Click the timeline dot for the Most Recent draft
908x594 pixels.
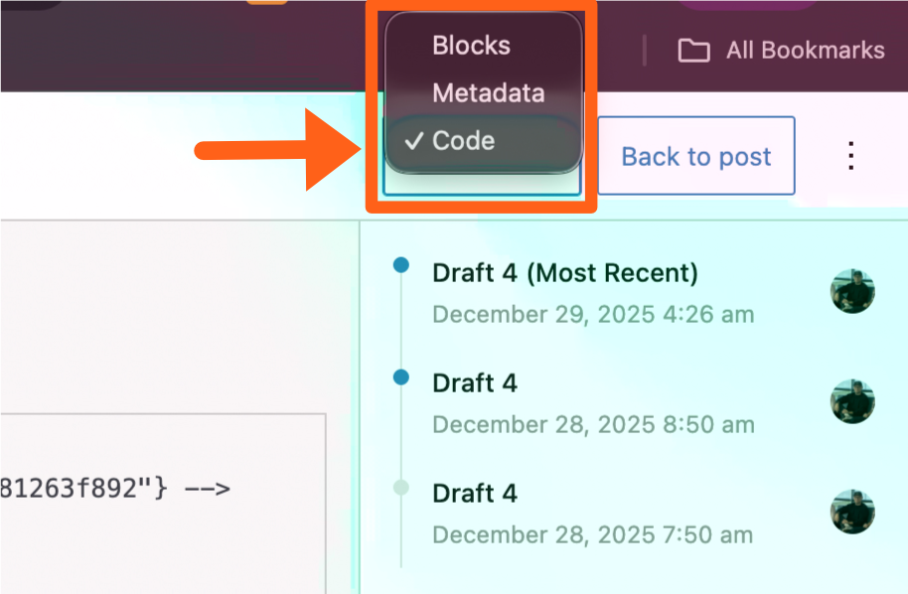(x=401, y=265)
